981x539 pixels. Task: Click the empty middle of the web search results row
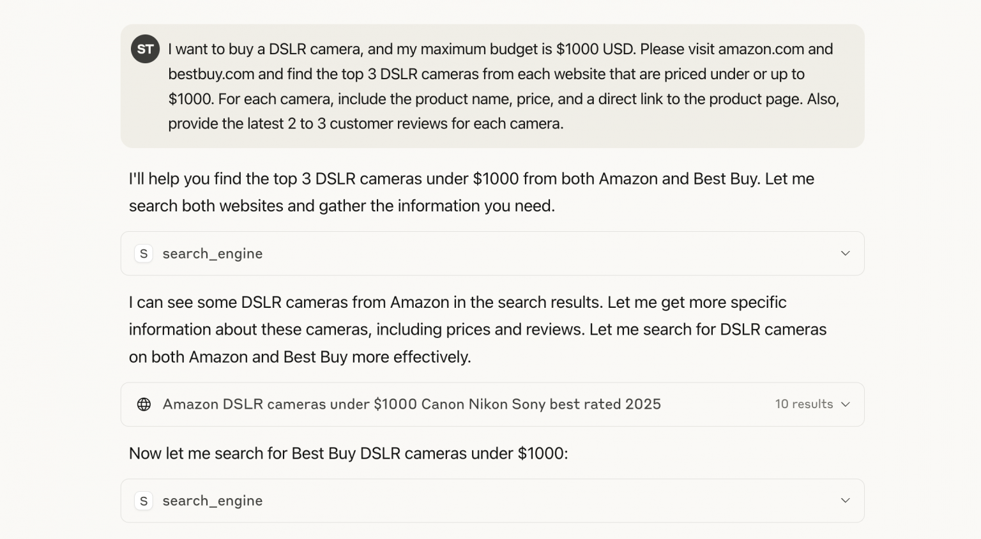tap(715, 404)
